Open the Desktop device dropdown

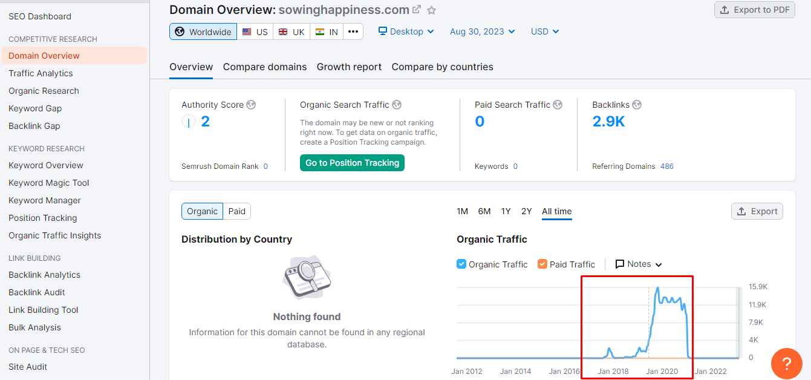coord(406,31)
